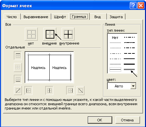
Task: Select the thin dash-dot line style in left column
Action: (x=115, y=59)
